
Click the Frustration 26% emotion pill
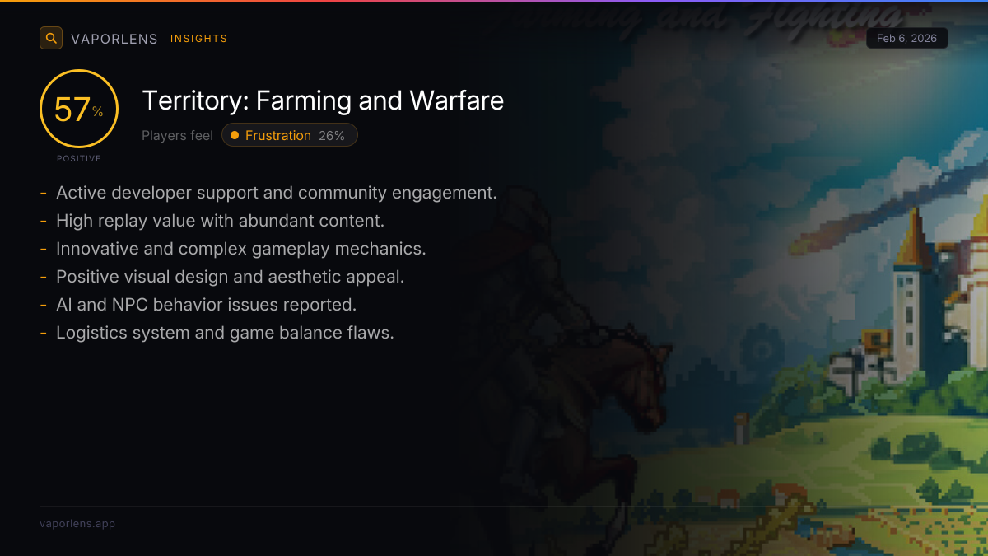[290, 135]
